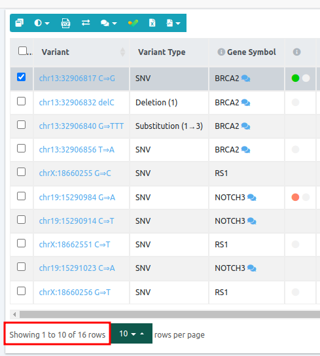Image resolution: width=320 pixels, height=356 pixels.
Task: Check the chr13:32906832 delC row checkbox
Action: pos(21,101)
